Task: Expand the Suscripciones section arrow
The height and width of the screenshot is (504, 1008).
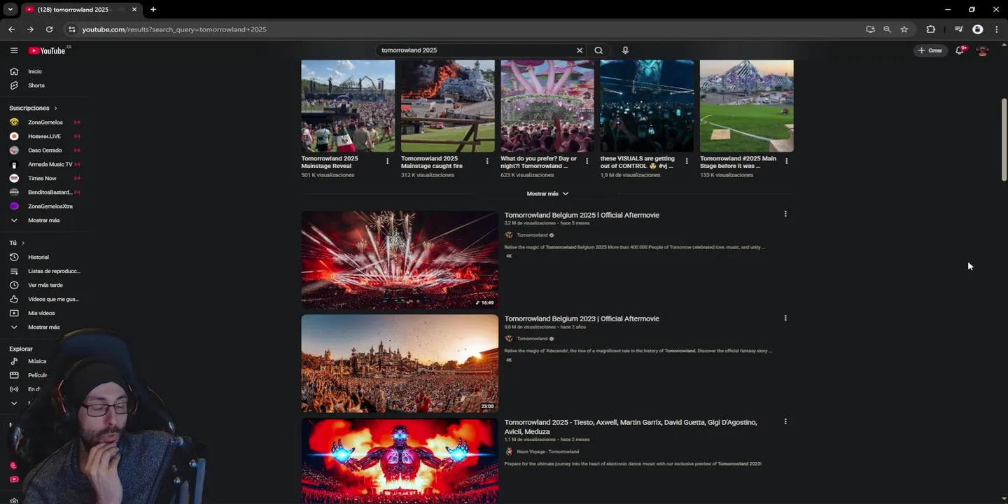Action: click(x=55, y=108)
